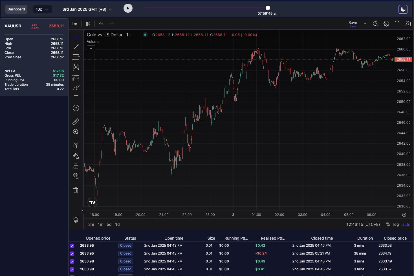The image size is (414, 276).
Task: Set chart range to 3m
Action: click(91, 224)
